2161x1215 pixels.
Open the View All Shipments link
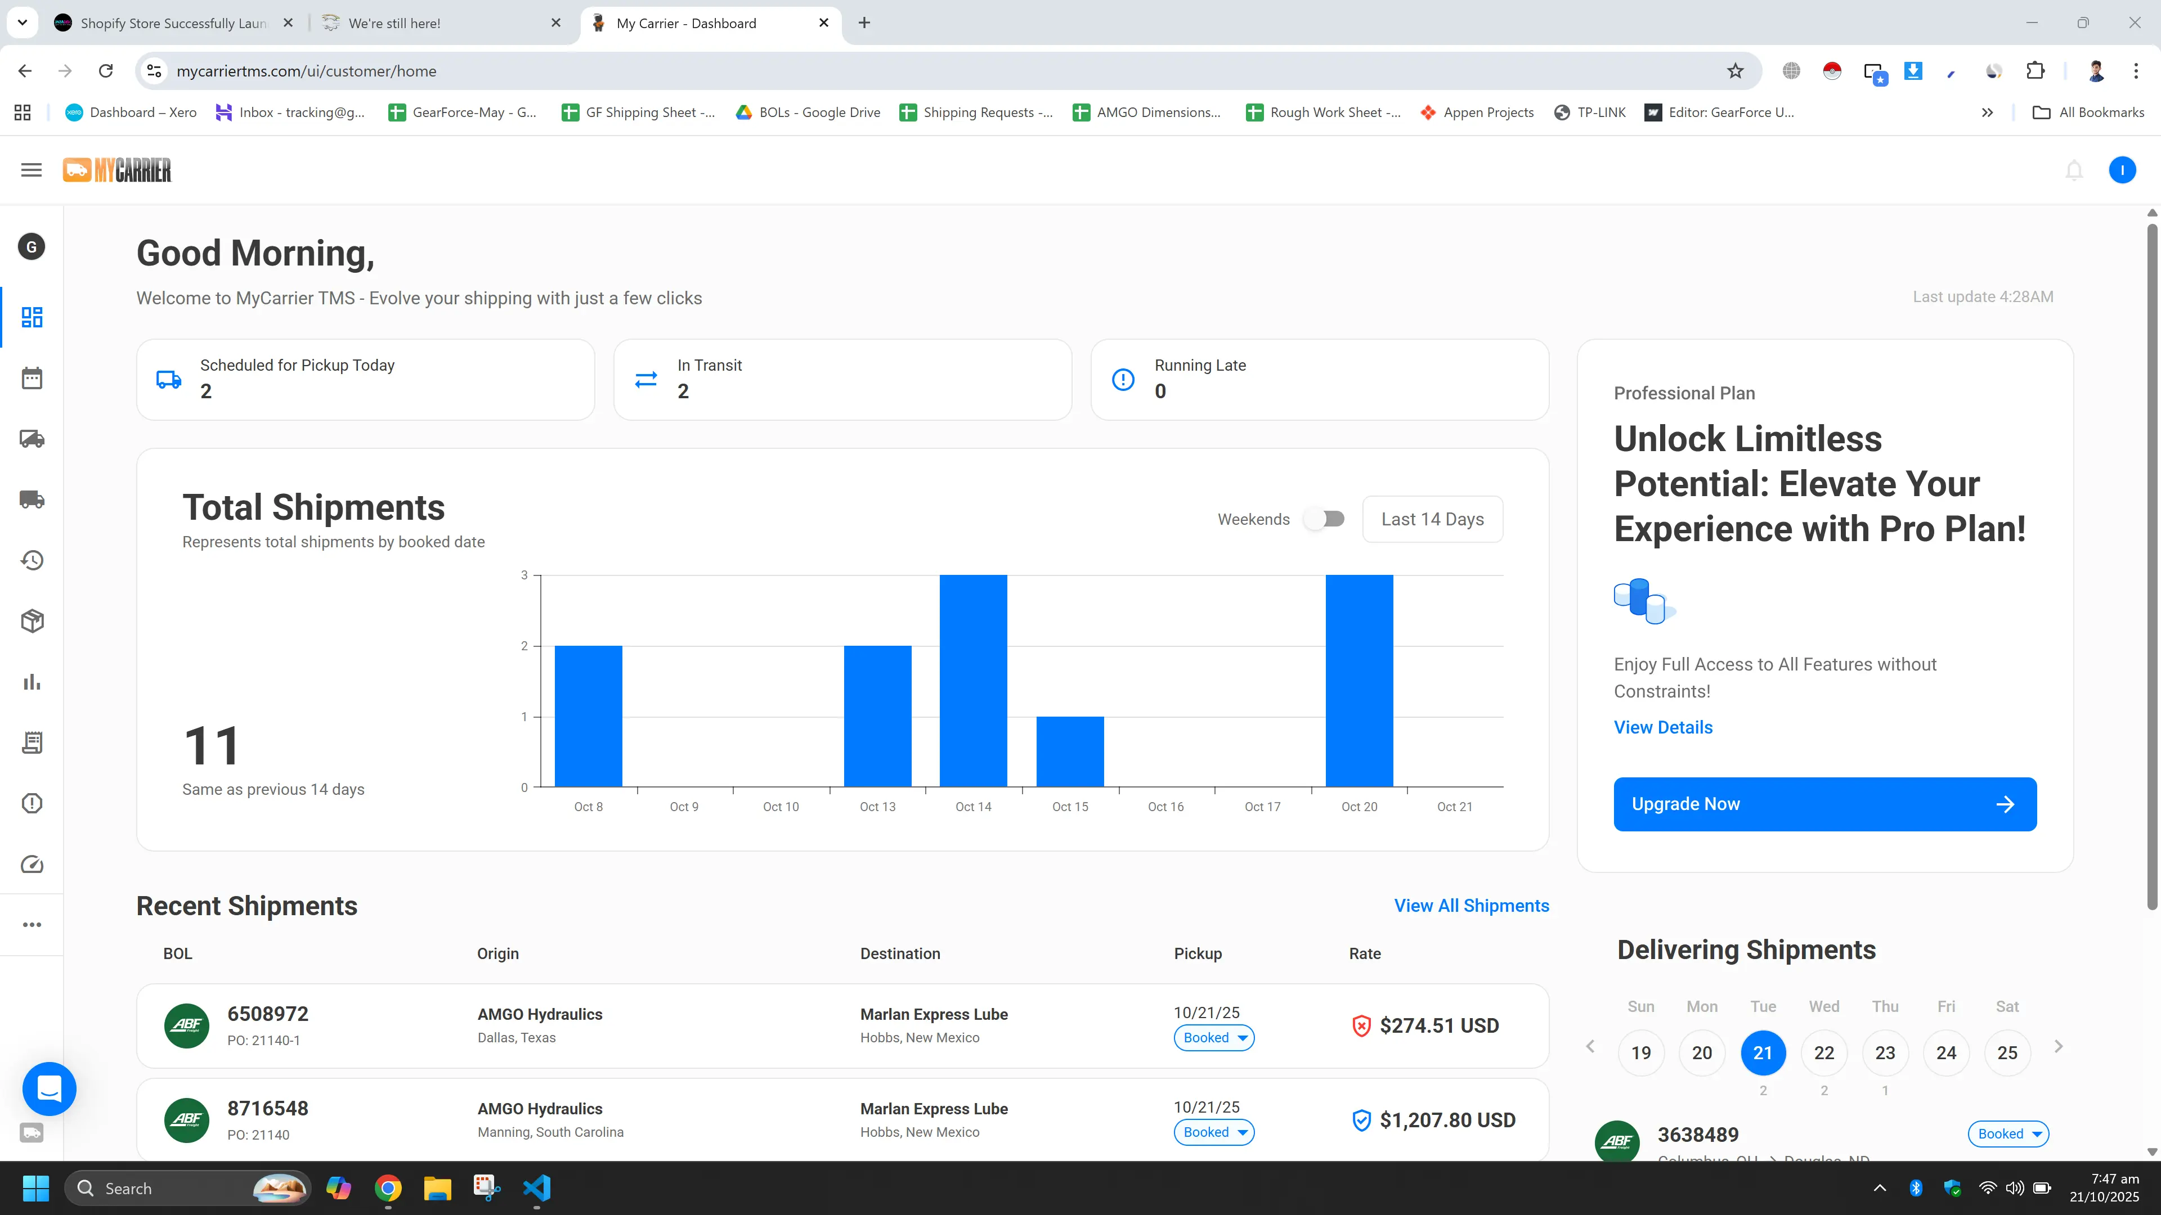tap(1470, 906)
